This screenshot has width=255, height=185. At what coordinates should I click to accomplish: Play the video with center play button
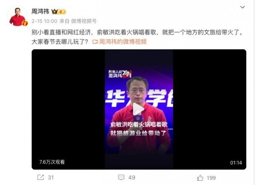pyautogui.click(x=138, y=109)
